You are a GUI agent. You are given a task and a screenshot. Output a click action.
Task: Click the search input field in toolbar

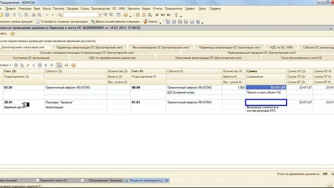(81, 15)
